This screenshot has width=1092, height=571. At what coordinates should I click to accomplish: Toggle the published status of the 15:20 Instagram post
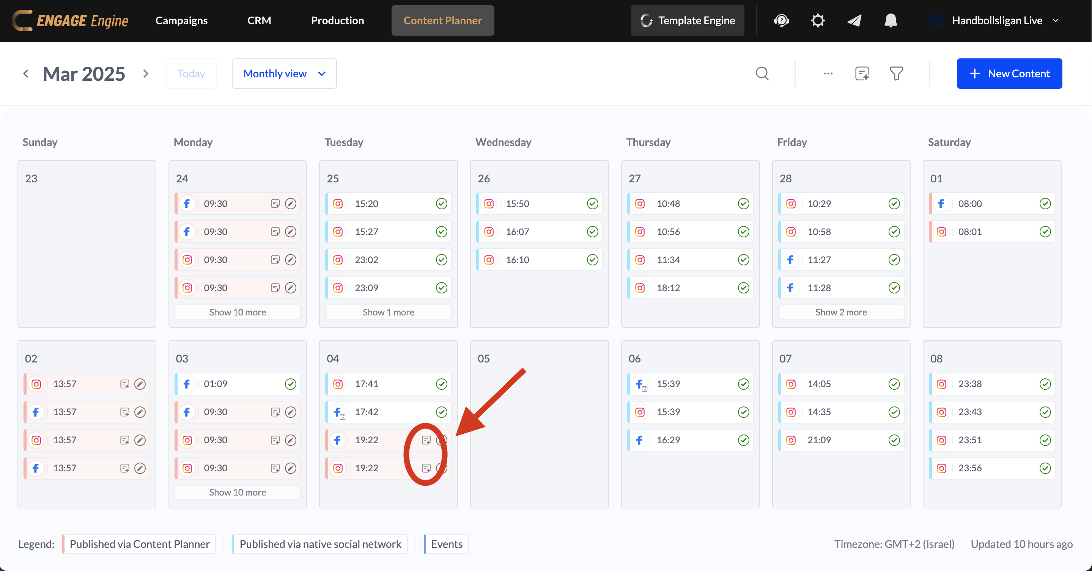(442, 203)
